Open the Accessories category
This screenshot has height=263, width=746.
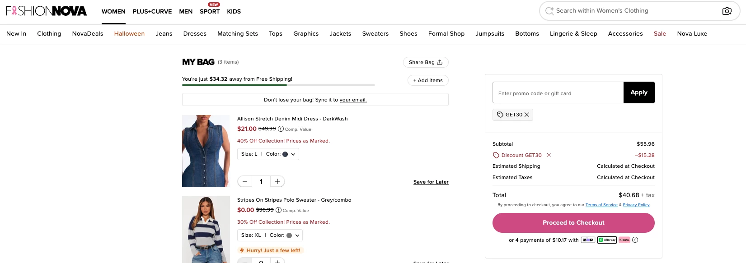[625, 34]
